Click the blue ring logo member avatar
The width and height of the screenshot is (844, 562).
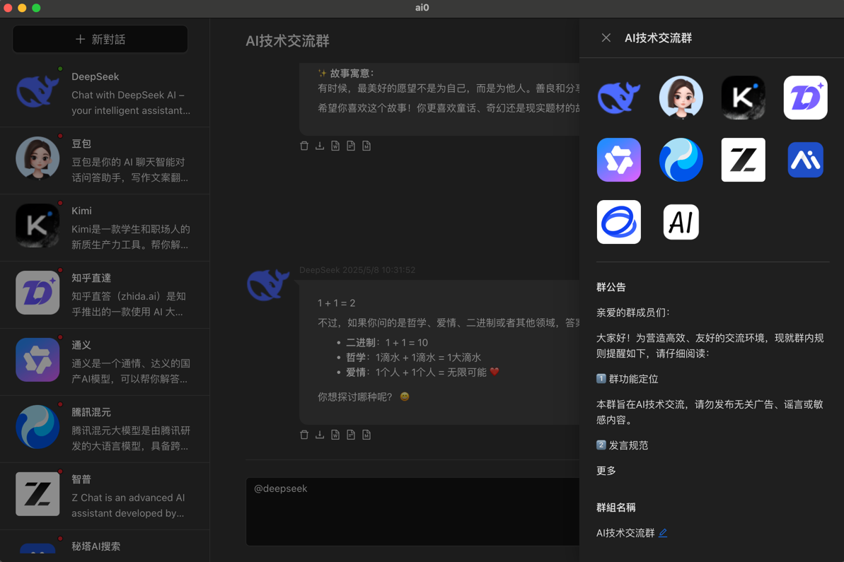pos(619,222)
